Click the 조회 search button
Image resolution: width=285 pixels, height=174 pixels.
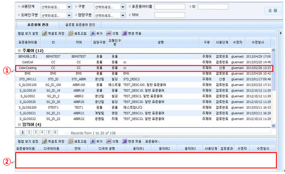[273, 11]
